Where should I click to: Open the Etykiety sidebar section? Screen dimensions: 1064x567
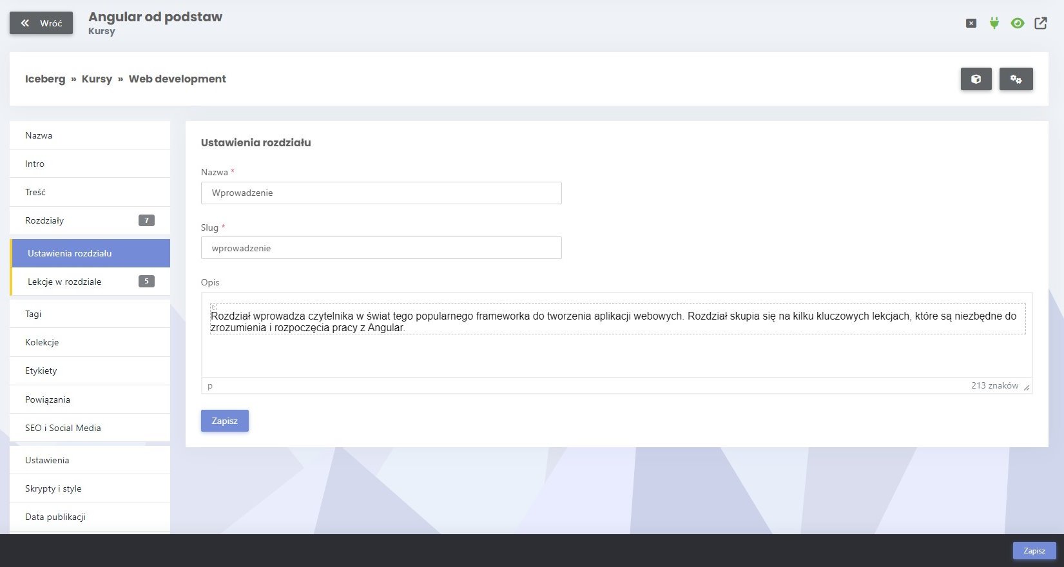pos(90,370)
